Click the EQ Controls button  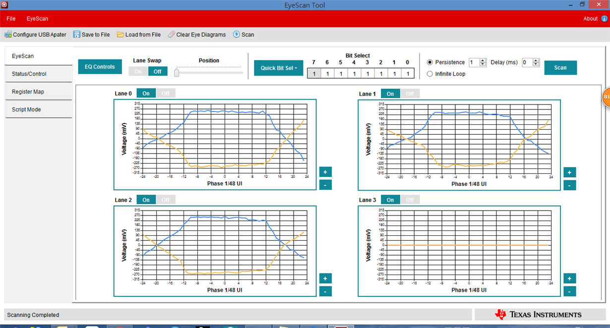click(100, 67)
